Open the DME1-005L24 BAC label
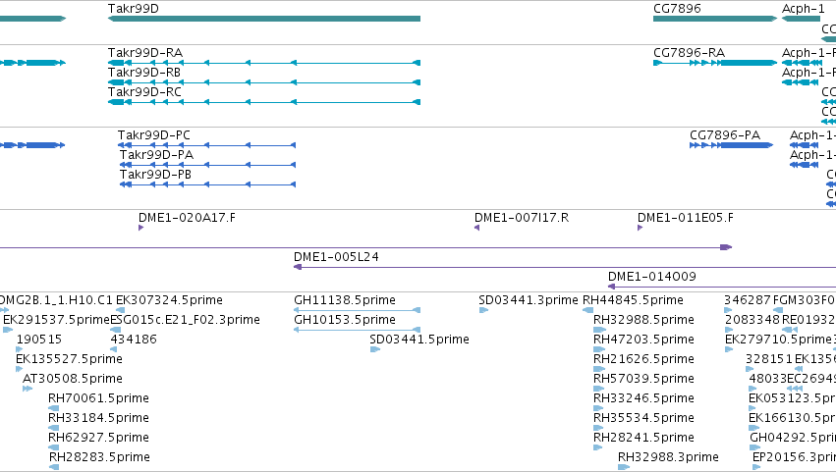836x472 pixels. click(336, 257)
